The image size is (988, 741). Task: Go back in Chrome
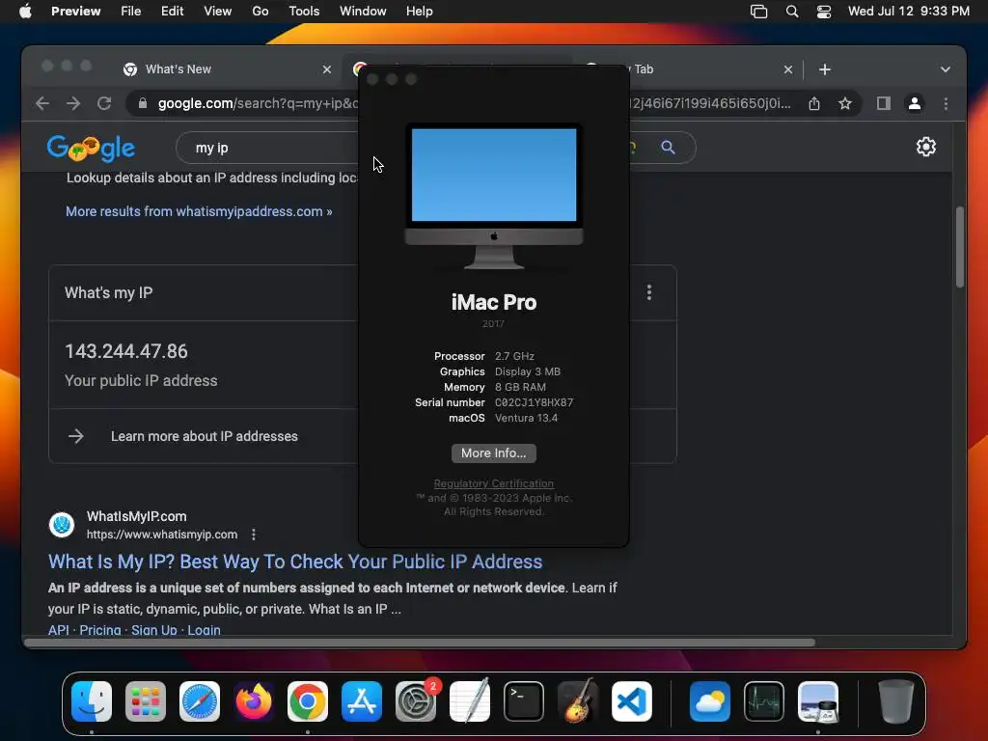pos(42,103)
